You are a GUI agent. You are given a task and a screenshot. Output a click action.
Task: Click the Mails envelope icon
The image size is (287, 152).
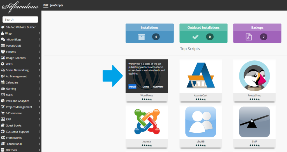3,95
